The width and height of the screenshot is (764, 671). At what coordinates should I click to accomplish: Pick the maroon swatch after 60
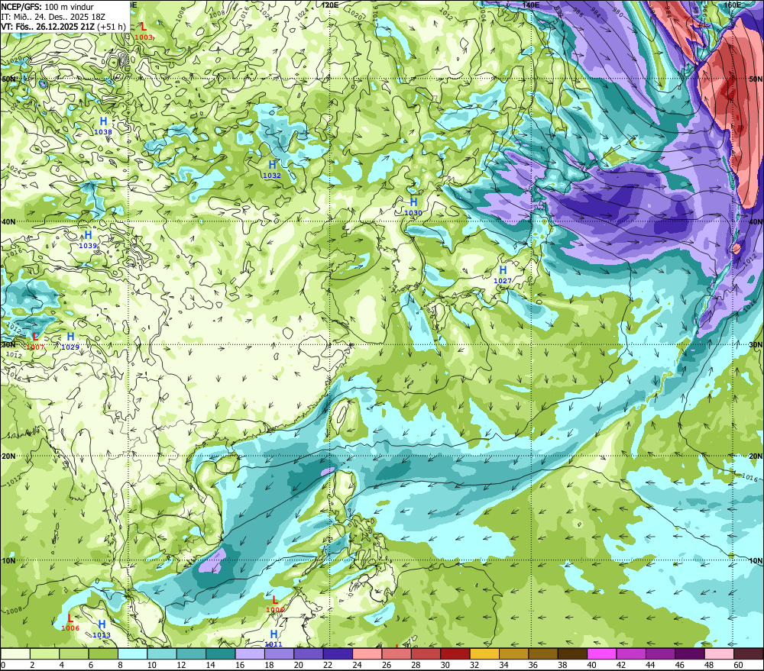click(749, 653)
